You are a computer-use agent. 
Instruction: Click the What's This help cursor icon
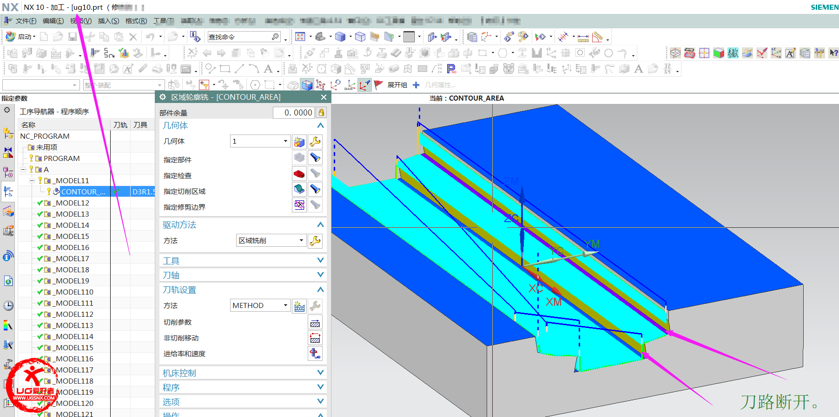[x=834, y=53]
